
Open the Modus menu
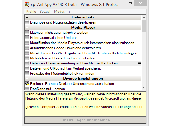(60, 12)
